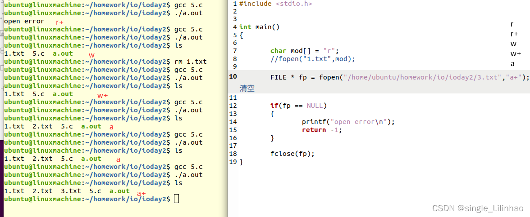This screenshot has height=217, width=530.
Task: Click the opening brace on line 5
Action: (241, 35)
